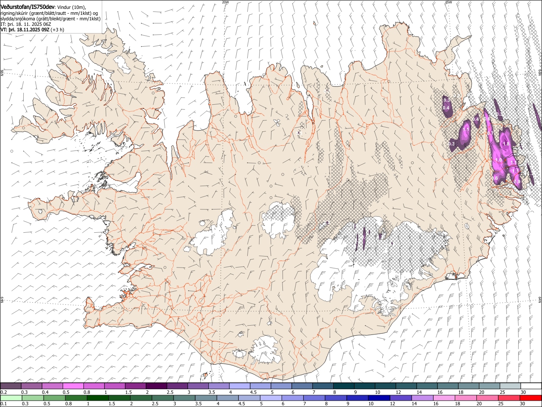The image size is (542, 407).
Task: Click the dark mauve 0.2 swatch, upper legend row
Action: 11,386
